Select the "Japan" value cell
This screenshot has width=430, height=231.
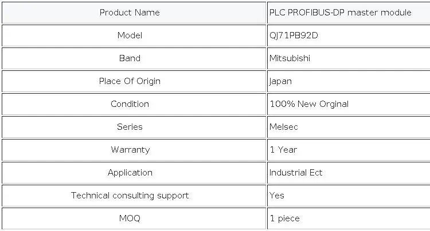[x=281, y=81]
